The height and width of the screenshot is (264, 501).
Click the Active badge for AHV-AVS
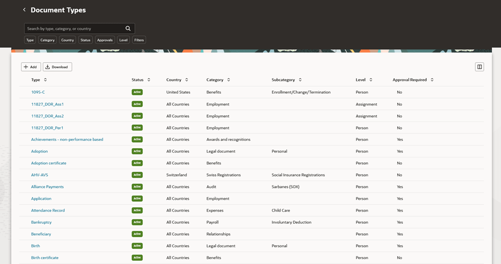(137, 175)
